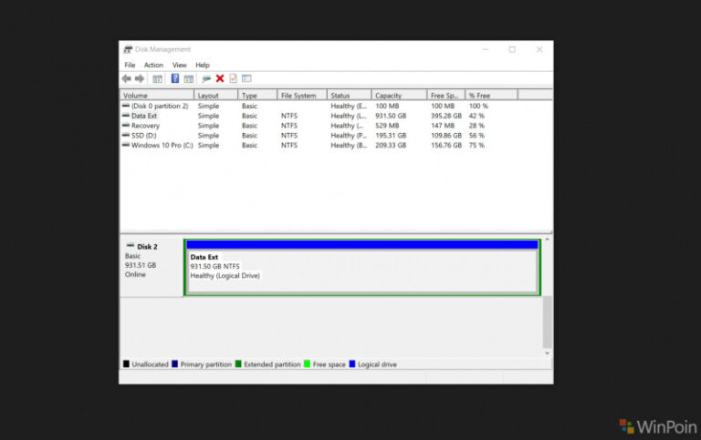This screenshot has width=701, height=440.
Task: Click the Properties checkmark page icon
Action: [233, 79]
